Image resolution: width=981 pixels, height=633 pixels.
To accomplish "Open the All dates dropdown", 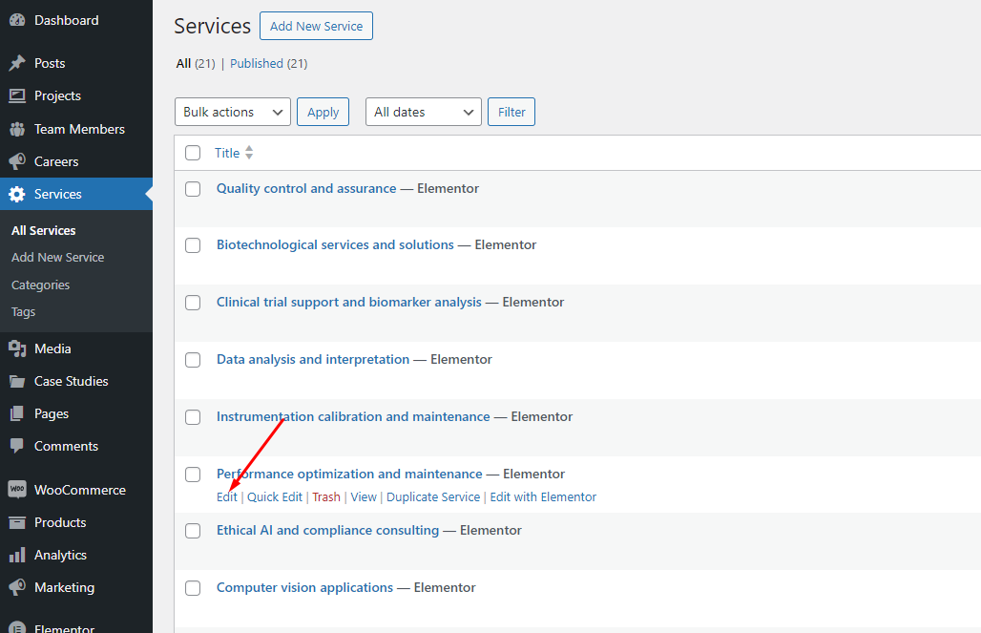I will 424,112.
